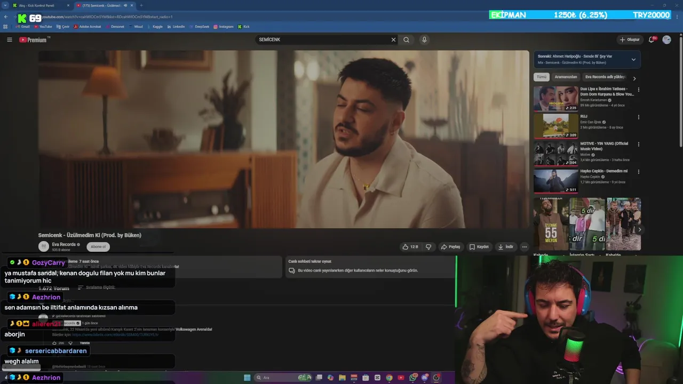Viewport: 683px width, 384px height.
Task: Select the Aramanızdan filter chip
Action: pos(566,77)
